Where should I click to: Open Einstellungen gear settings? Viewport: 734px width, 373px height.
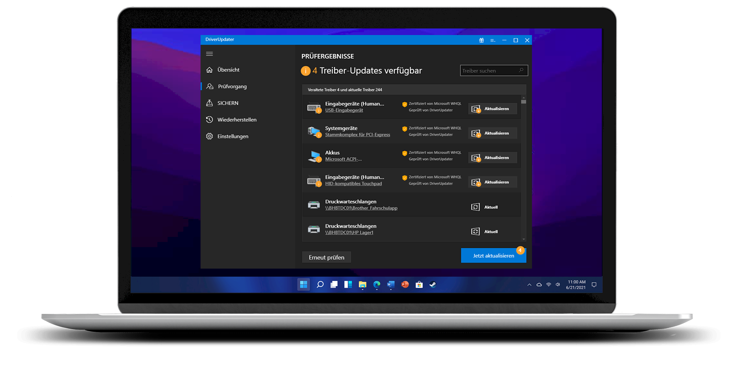tap(233, 136)
